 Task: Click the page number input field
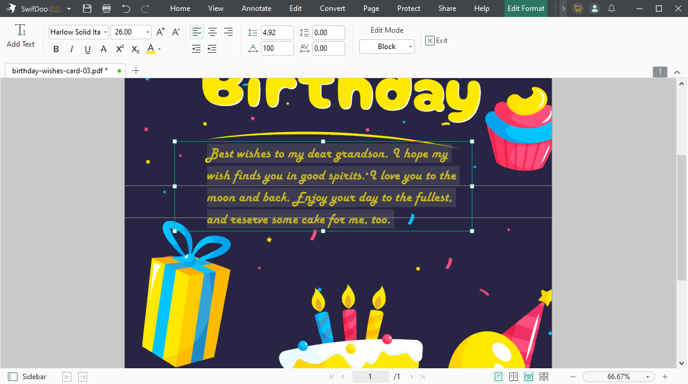pyautogui.click(x=370, y=377)
